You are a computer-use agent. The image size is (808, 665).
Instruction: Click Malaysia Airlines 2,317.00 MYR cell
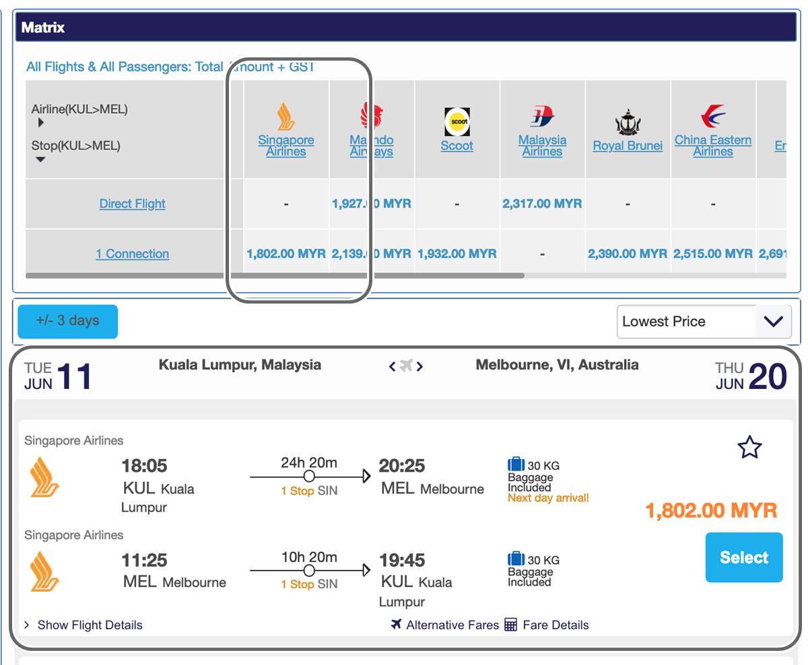[542, 203]
